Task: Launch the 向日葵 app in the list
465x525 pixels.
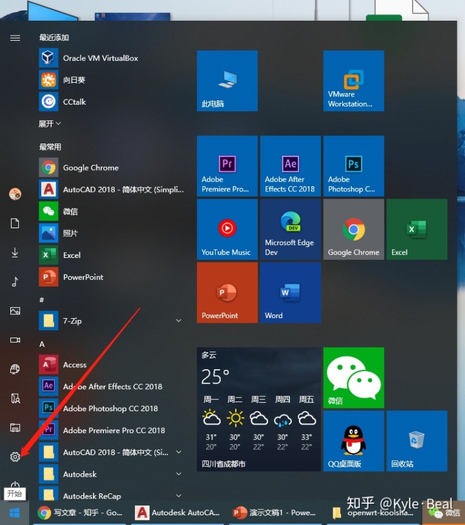Action: click(x=112, y=80)
